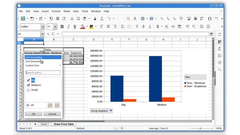Click Hide only the current item button
The image size is (240, 135).
pos(57,105)
